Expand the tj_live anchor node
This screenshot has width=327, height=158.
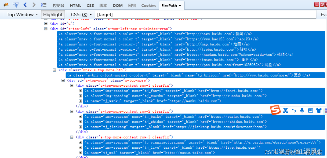[x=80, y=148]
